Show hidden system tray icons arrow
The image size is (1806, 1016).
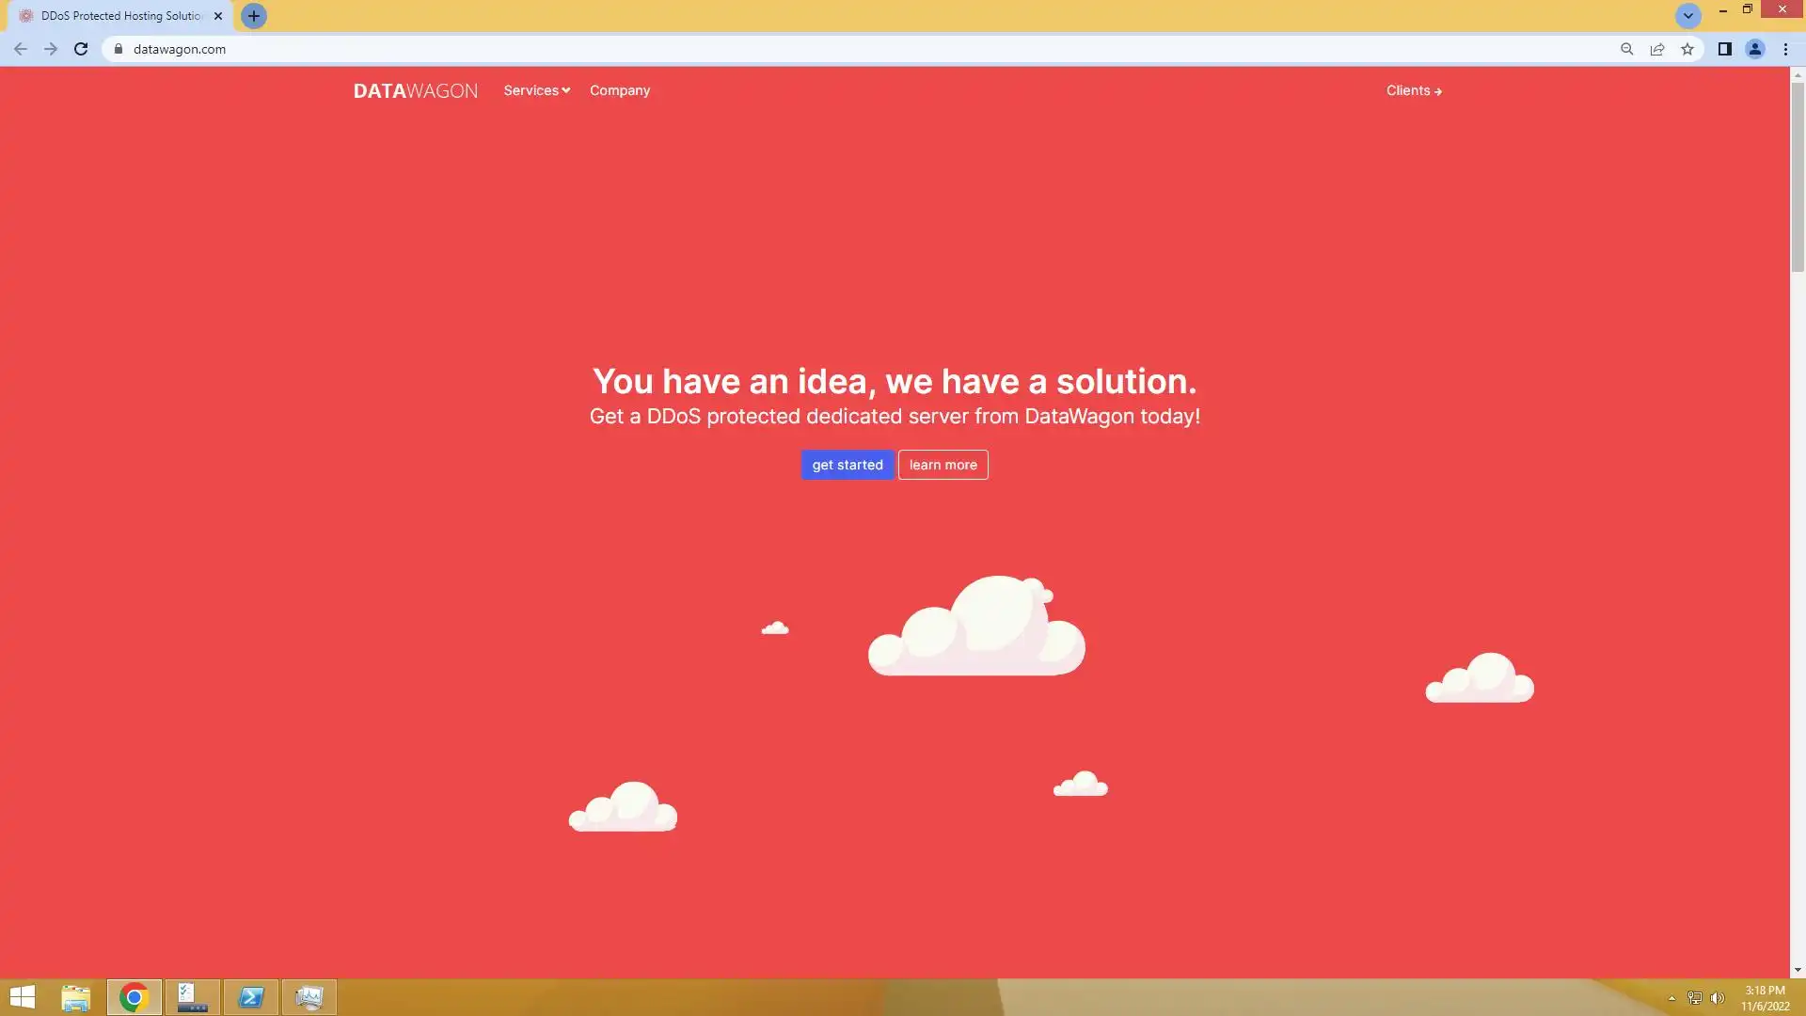[1671, 998]
